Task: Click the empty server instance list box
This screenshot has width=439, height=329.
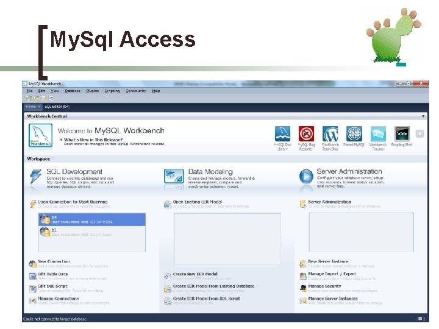Action: [x=362, y=233]
